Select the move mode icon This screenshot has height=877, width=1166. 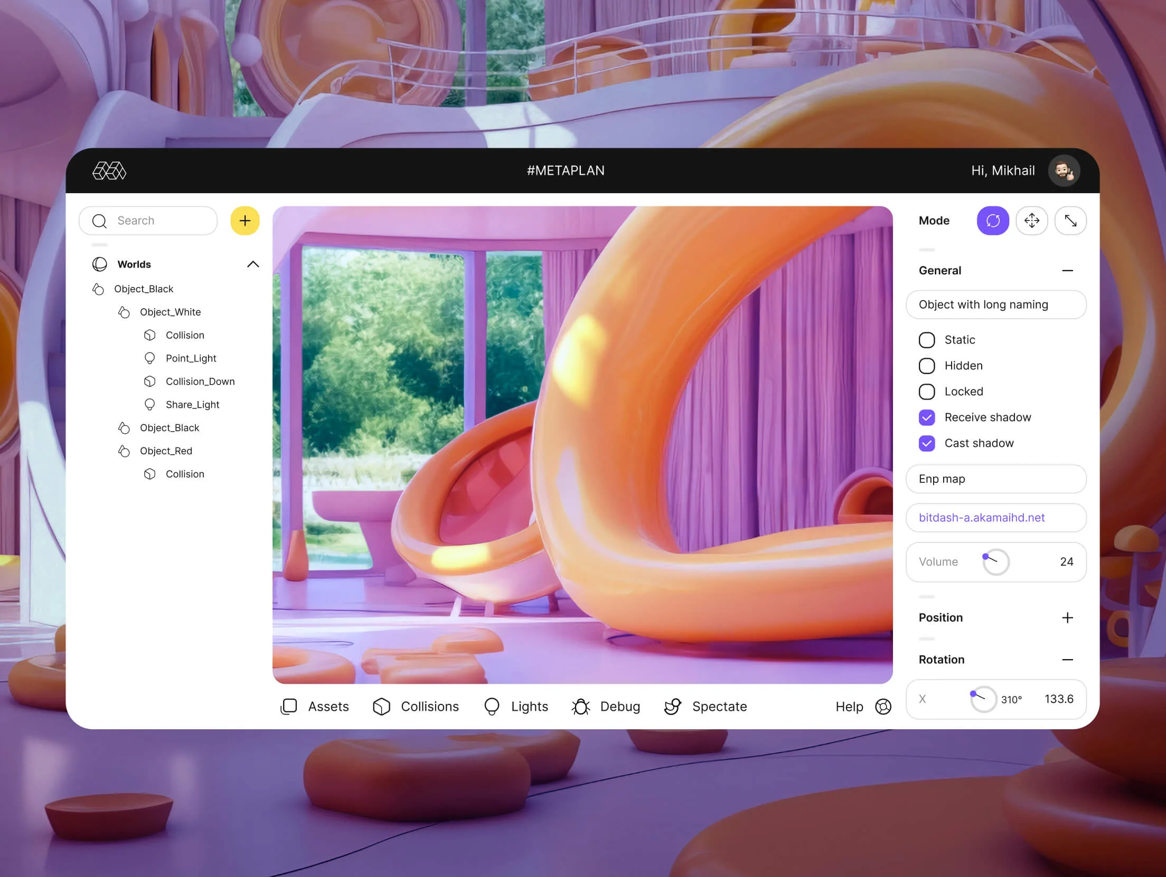[1032, 221]
